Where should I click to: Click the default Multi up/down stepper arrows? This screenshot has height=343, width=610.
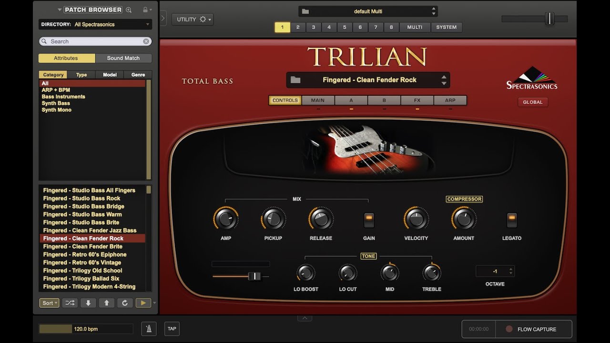433,11
